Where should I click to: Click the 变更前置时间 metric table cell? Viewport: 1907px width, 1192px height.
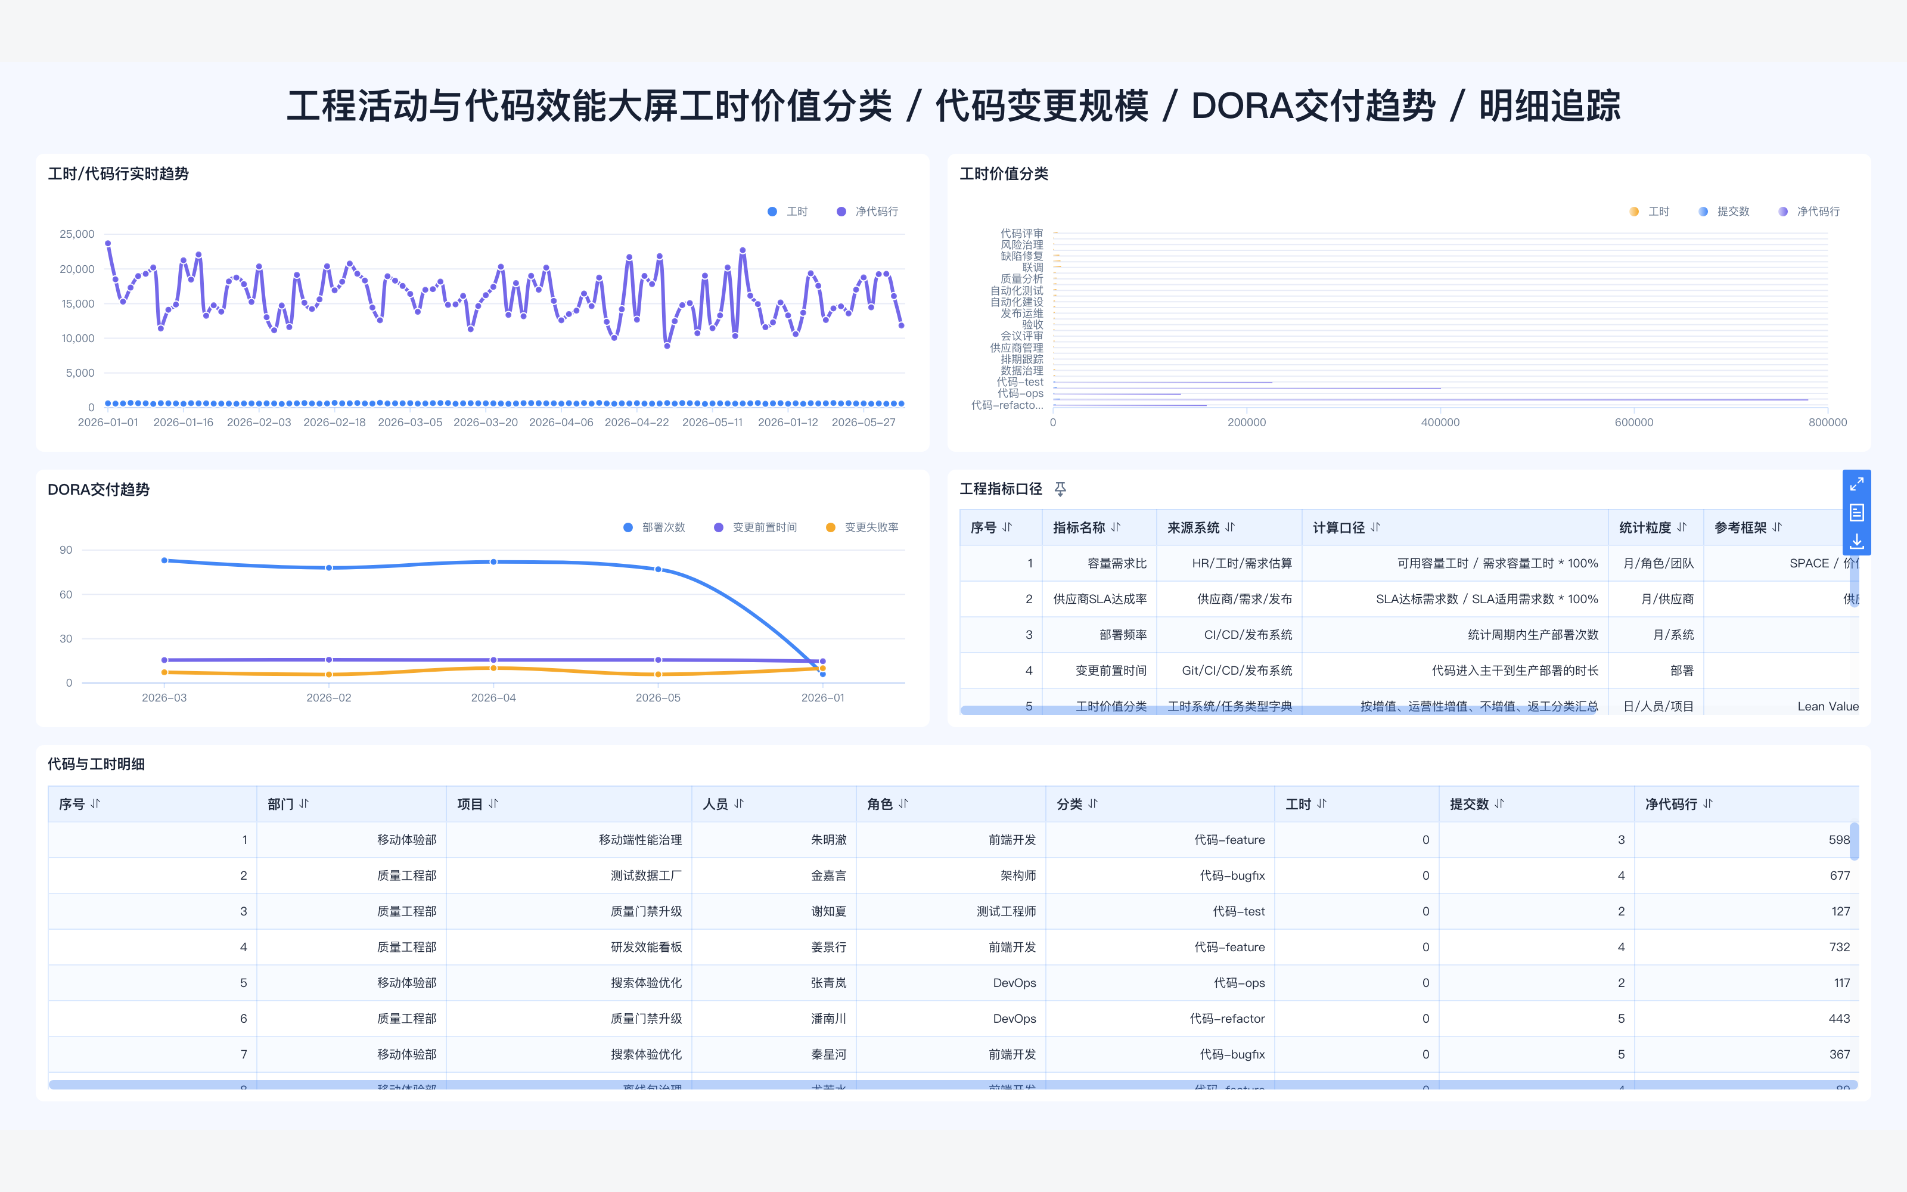[1100, 671]
